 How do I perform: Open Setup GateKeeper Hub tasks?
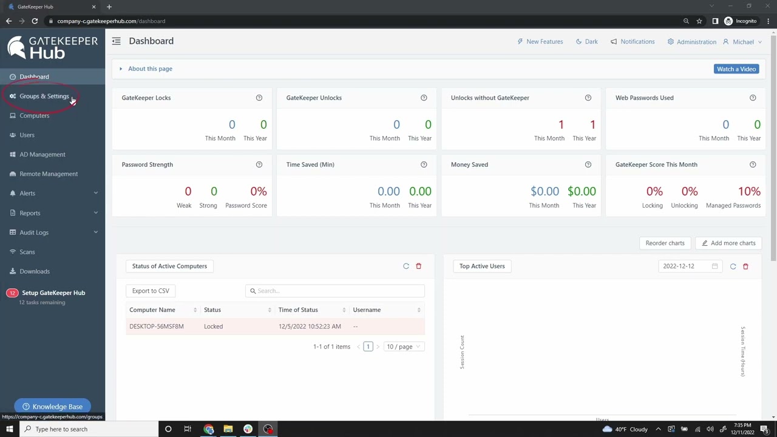click(52, 297)
